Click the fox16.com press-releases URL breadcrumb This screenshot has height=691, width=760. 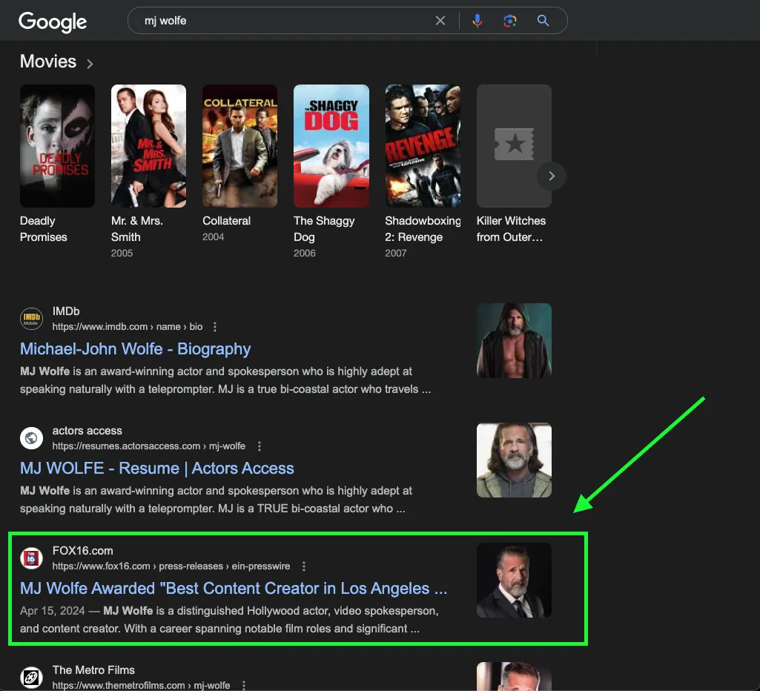tap(171, 566)
